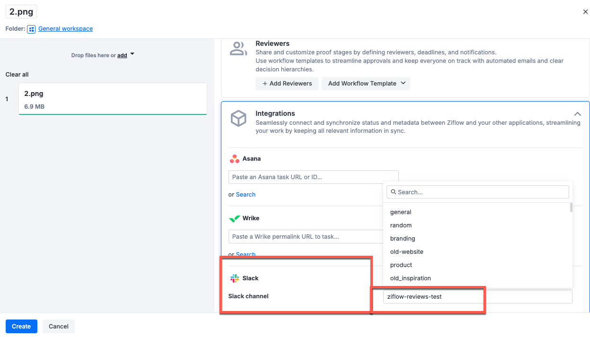Click the Clear all link
Viewport: 590px width, 337px height.
pos(17,74)
